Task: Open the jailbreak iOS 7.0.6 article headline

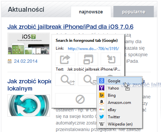Action: click(x=70, y=27)
